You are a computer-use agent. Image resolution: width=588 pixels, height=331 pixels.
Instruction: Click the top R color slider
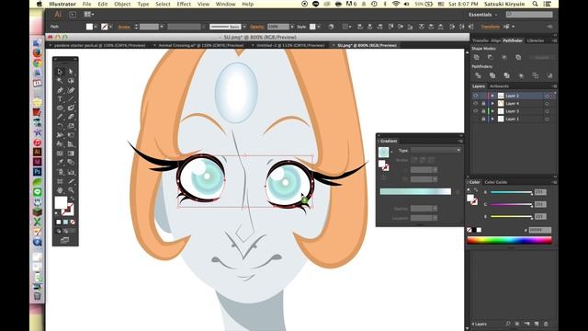512,192
